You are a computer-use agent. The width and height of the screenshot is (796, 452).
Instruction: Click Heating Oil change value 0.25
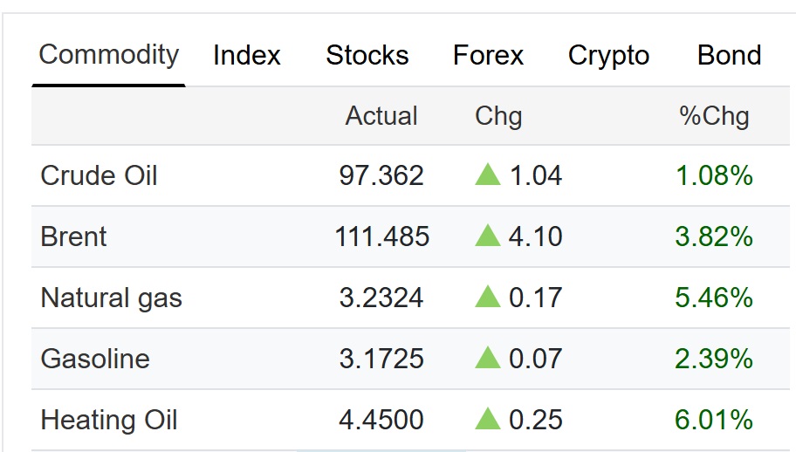point(536,420)
